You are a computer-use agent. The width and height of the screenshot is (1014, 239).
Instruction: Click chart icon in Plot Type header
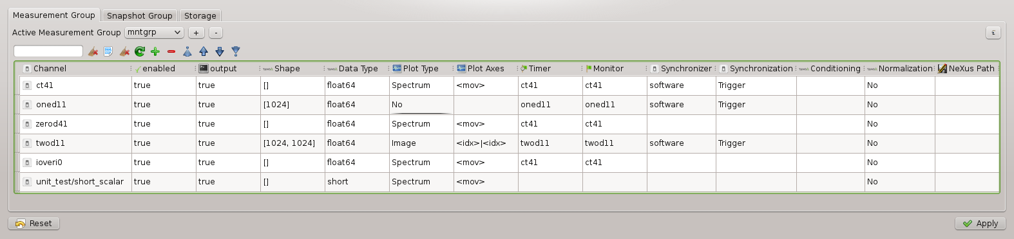click(x=397, y=68)
